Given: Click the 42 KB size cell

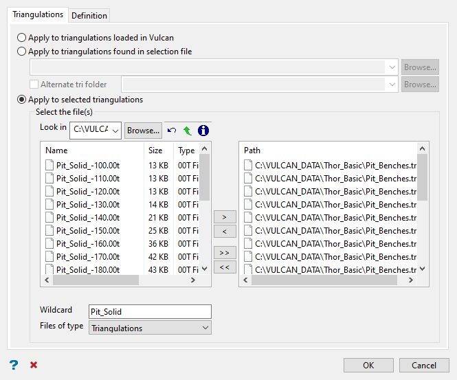Looking at the screenshot, I should point(158,257).
